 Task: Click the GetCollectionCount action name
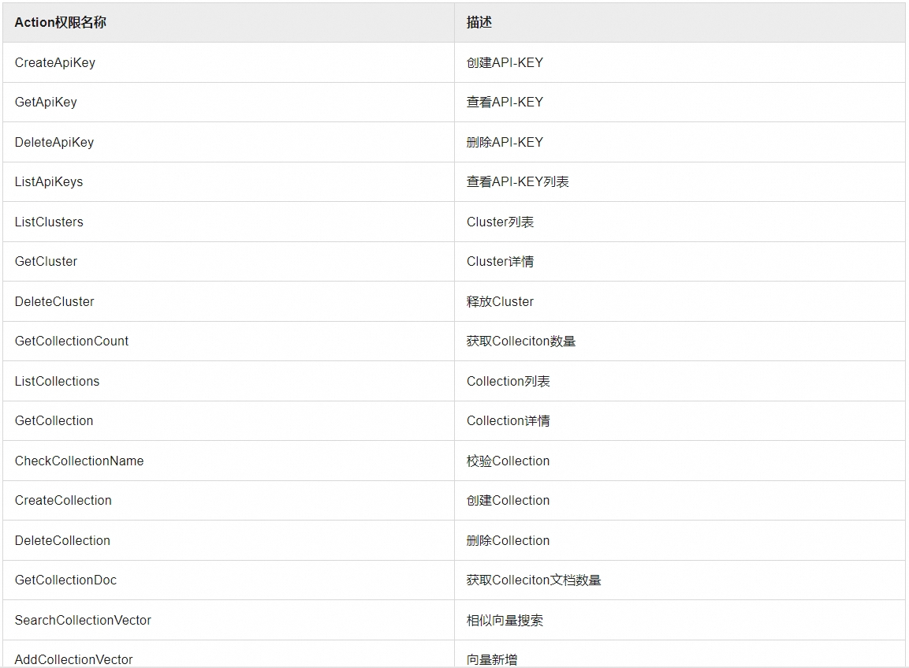point(72,341)
